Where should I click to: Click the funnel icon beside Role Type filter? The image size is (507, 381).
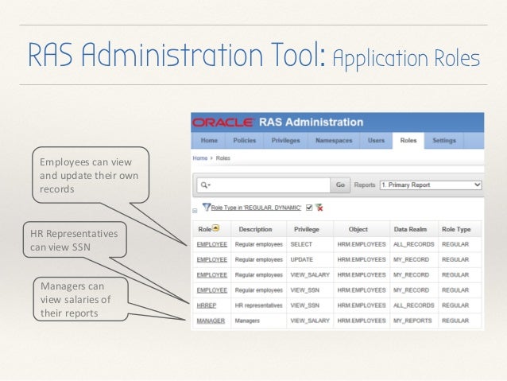click(207, 207)
